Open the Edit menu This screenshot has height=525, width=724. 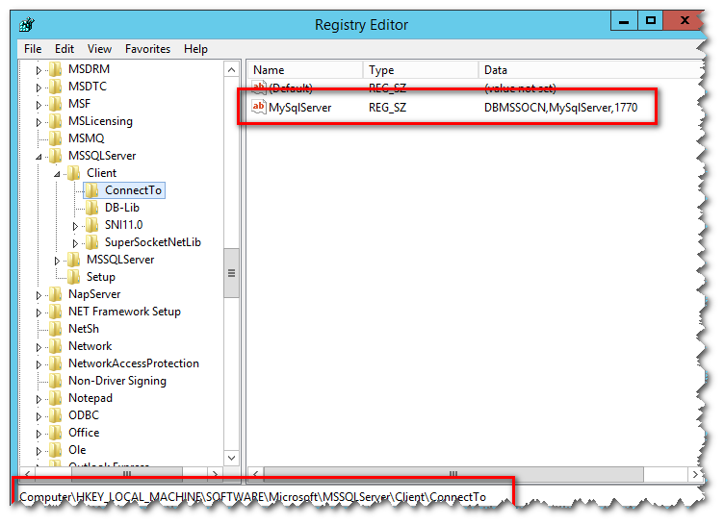(65, 49)
